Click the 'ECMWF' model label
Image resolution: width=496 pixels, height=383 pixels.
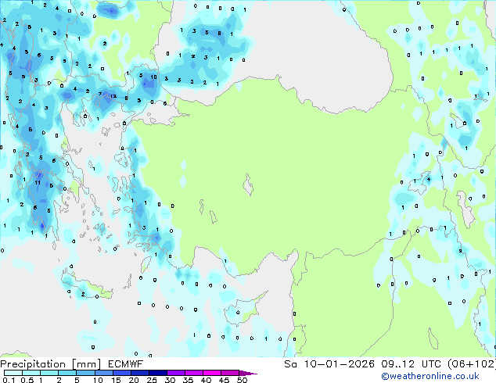[125, 364]
